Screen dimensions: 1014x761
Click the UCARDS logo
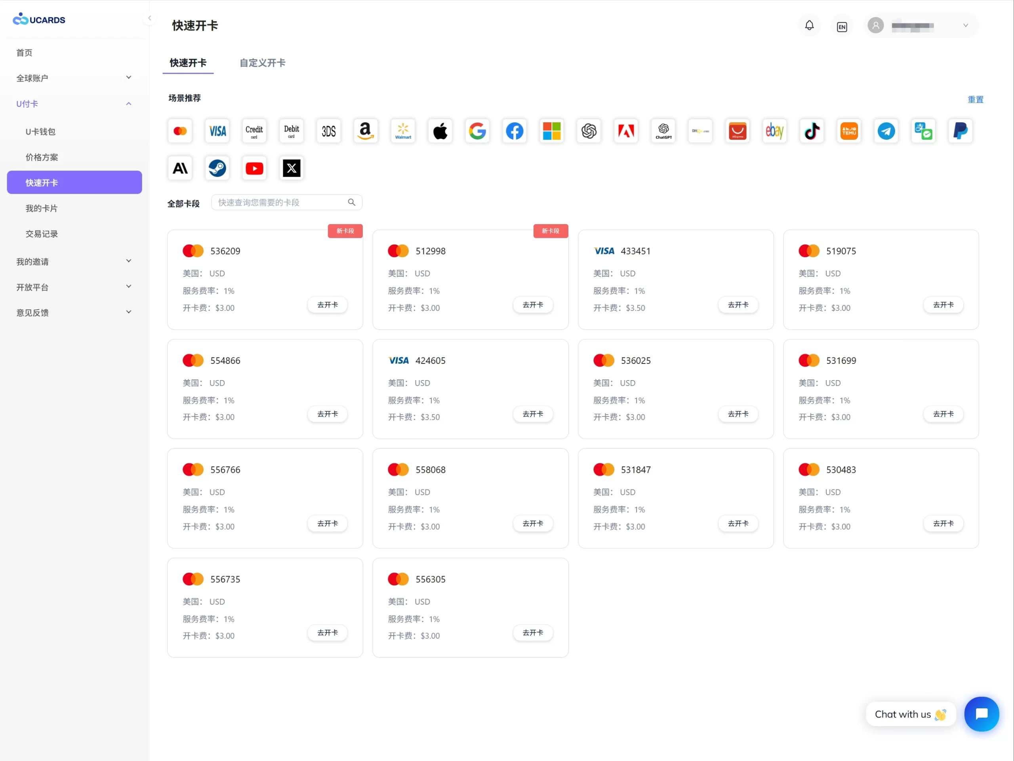(x=39, y=19)
